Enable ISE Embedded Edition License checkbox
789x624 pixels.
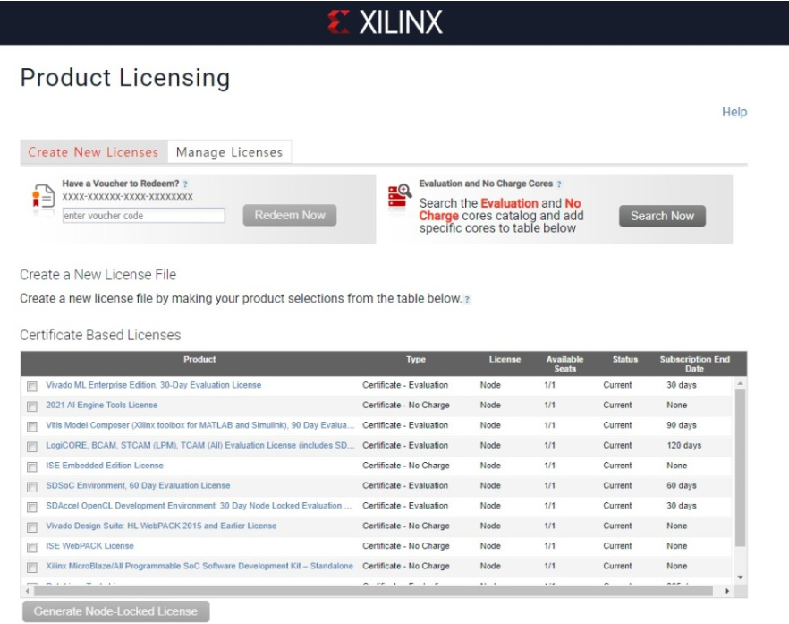[x=32, y=466]
